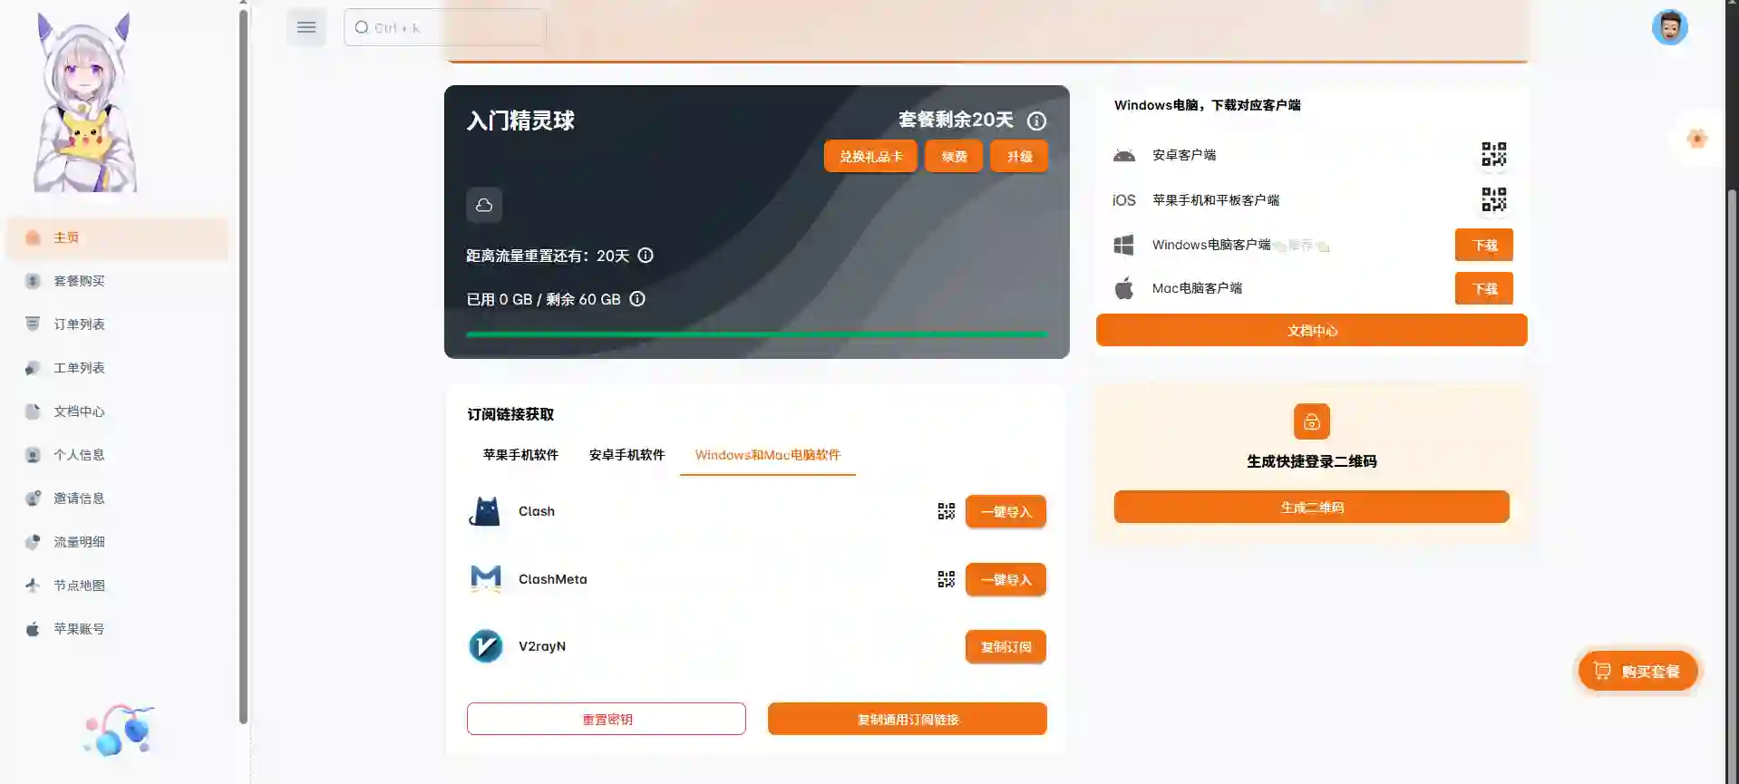Screen dimensions: 1739x784
Task: Click the ClashMeta app icon
Action: [486, 578]
